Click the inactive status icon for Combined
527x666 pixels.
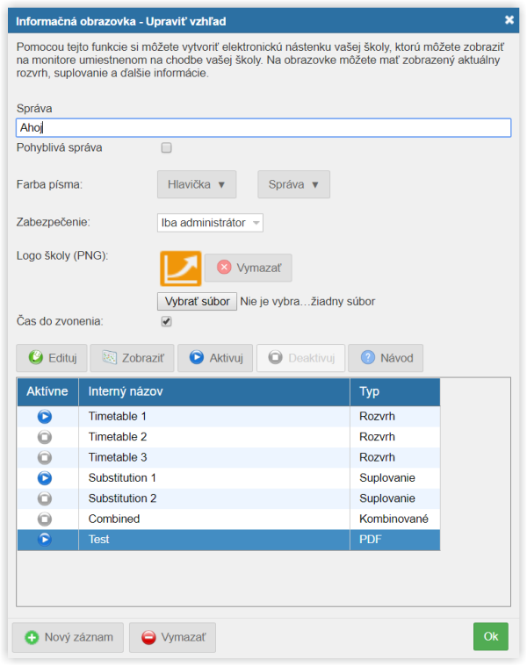46,519
